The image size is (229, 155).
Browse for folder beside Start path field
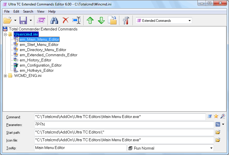click(218, 132)
